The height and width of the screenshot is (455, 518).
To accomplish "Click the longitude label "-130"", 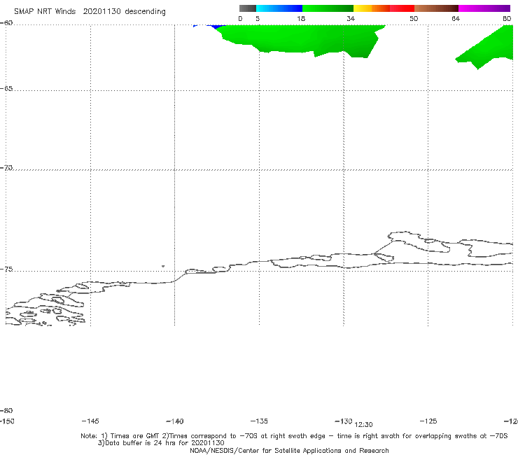I will pos(344,421).
